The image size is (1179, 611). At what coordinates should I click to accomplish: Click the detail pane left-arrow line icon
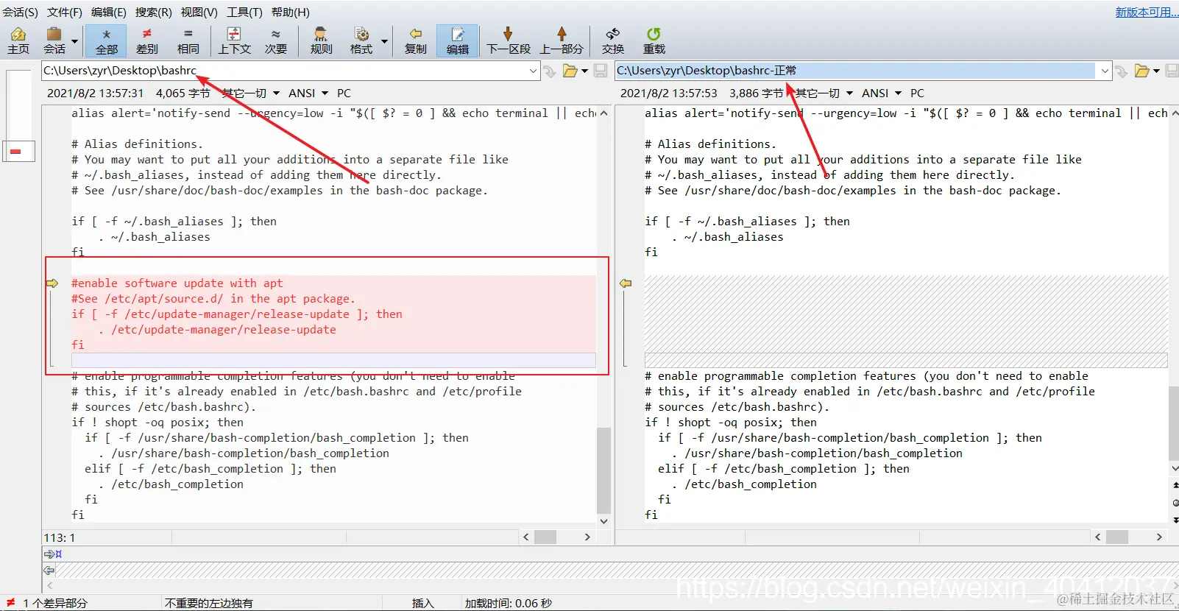coord(49,571)
